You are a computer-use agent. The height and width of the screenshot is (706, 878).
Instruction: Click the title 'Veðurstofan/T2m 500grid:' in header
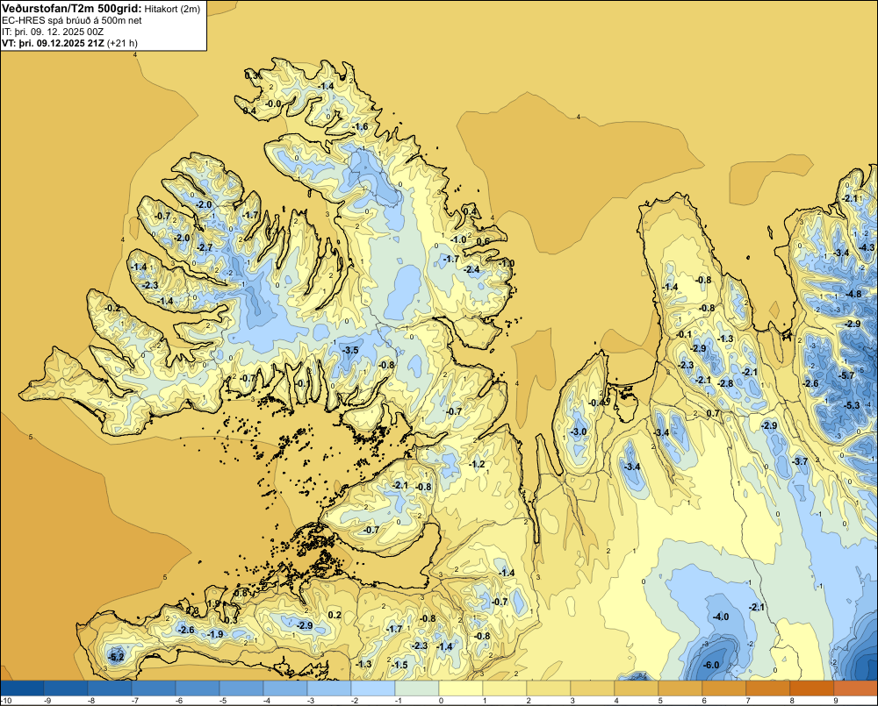[x=72, y=9]
